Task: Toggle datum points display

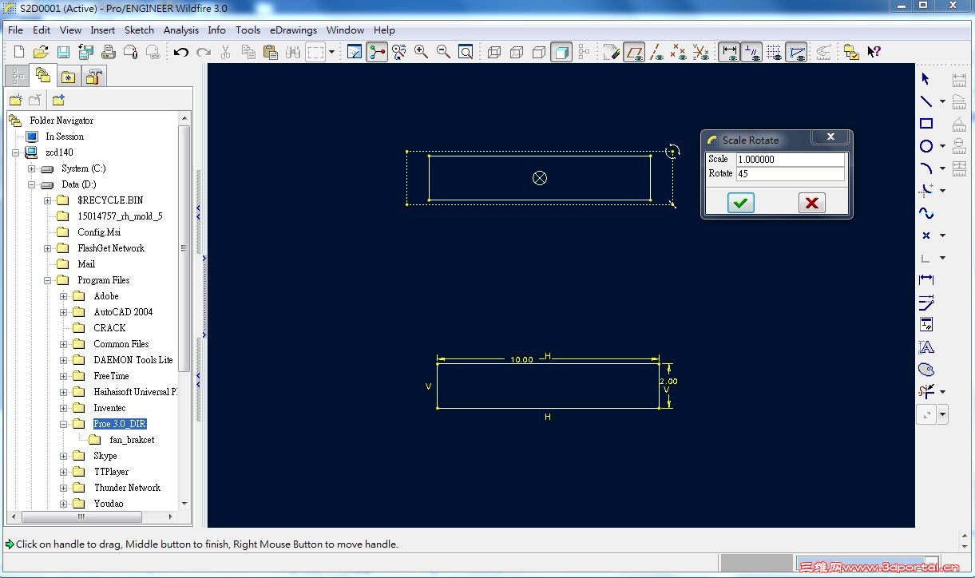Action: click(679, 53)
